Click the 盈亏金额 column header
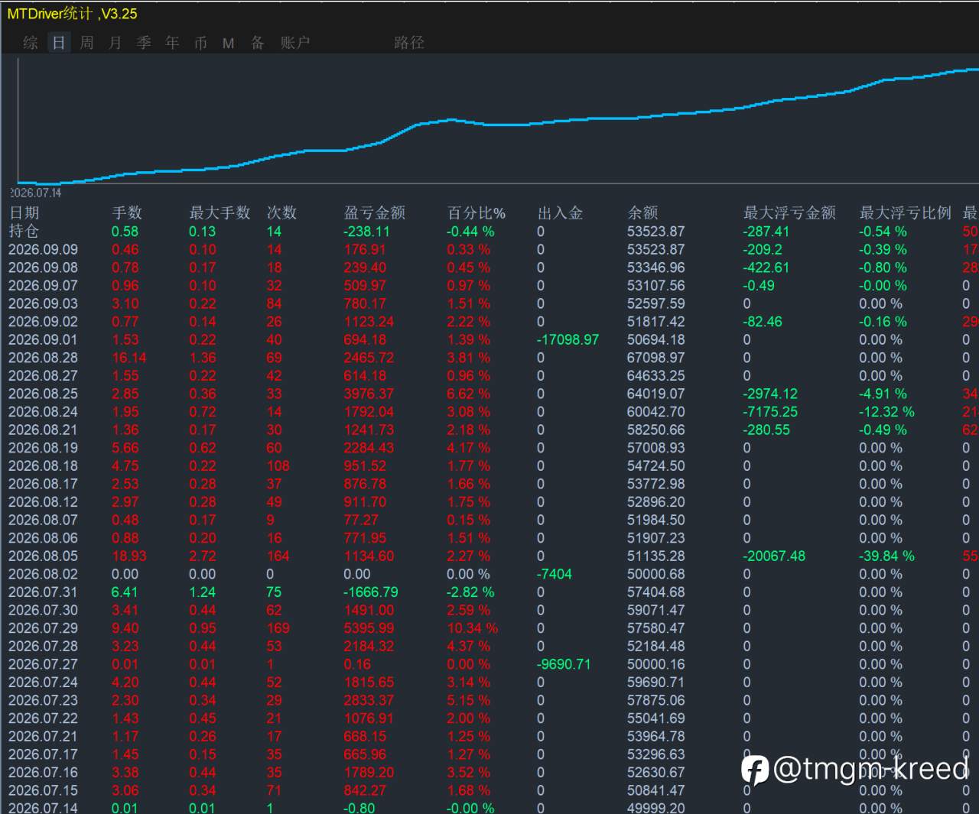Screen dimensions: 979x814 (375, 212)
